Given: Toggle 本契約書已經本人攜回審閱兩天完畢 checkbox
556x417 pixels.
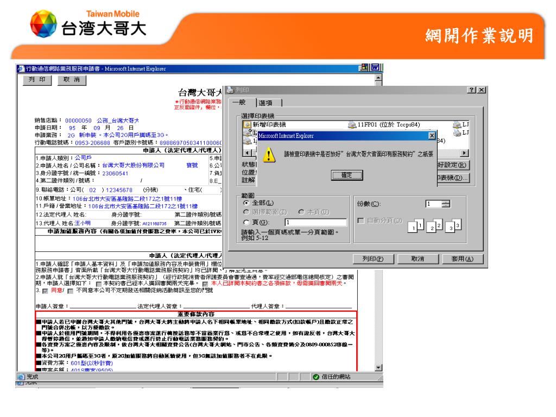Looking at the screenshot, I should point(99,284).
